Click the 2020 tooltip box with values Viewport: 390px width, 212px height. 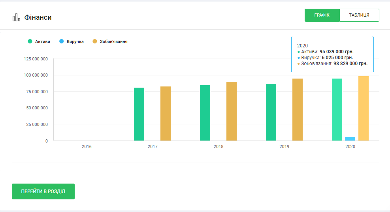click(332, 54)
